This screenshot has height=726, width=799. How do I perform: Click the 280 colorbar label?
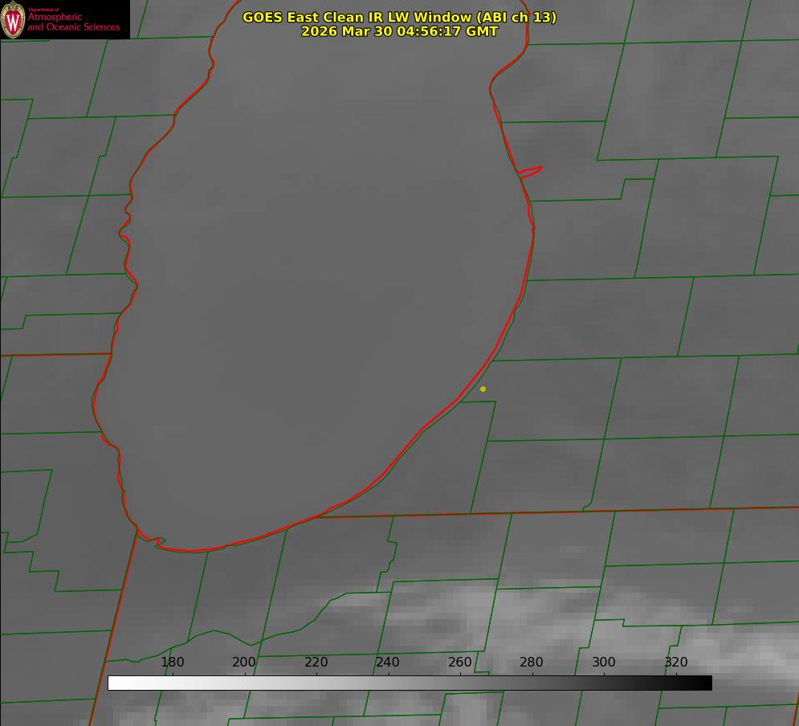(532, 662)
